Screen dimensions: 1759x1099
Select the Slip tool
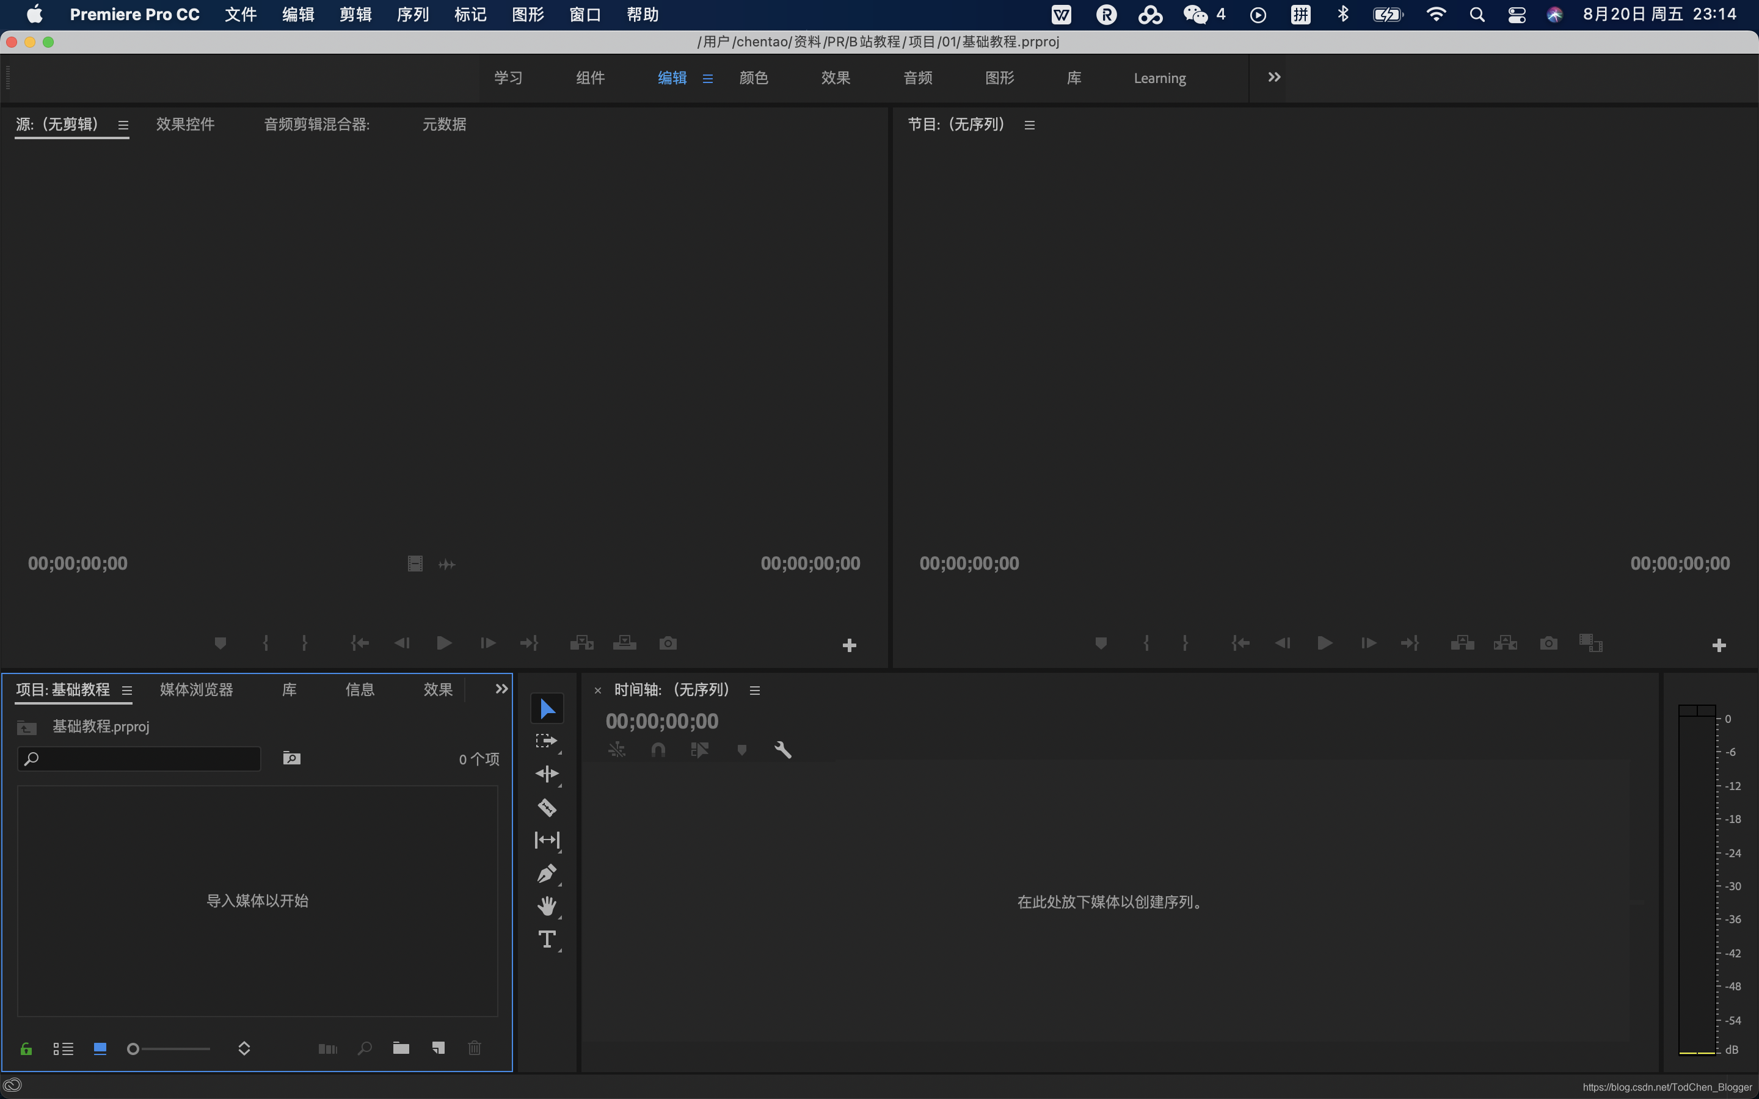547,840
